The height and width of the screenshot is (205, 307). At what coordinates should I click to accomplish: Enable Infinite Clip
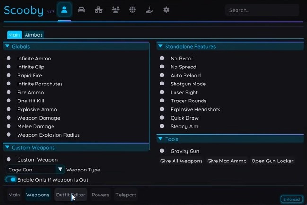pos(9,67)
